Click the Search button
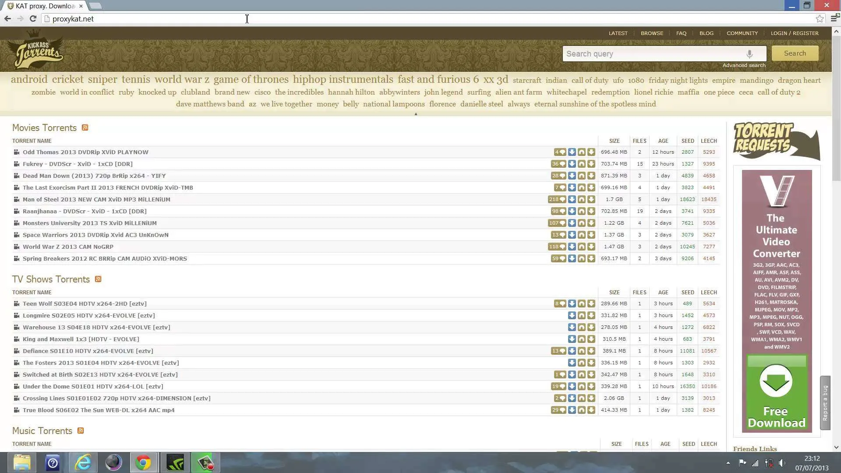This screenshot has height=473, width=841. pyautogui.click(x=795, y=53)
